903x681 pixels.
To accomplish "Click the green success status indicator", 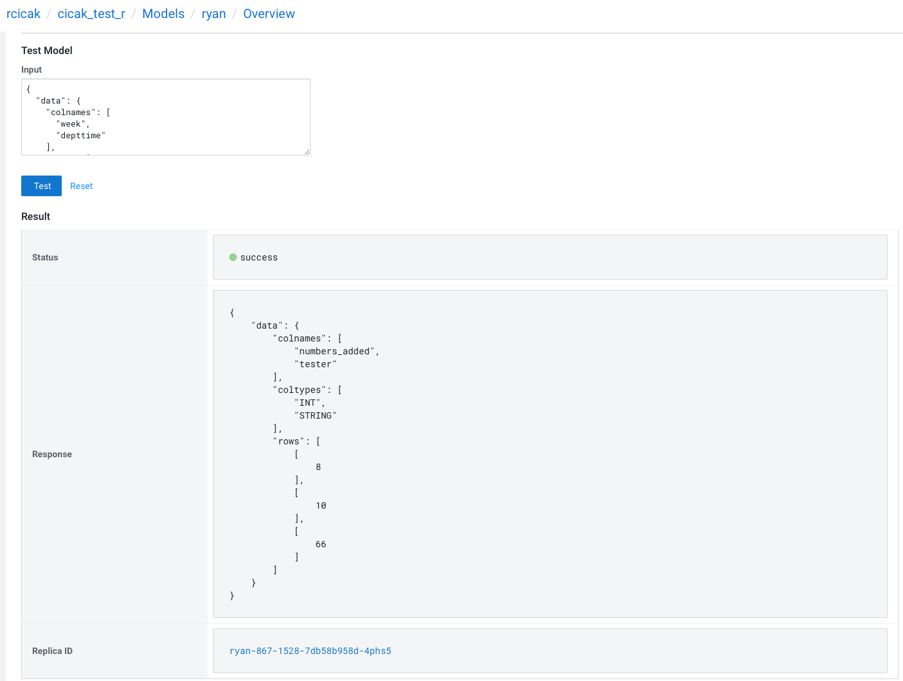I will click(x=233, y=257).
